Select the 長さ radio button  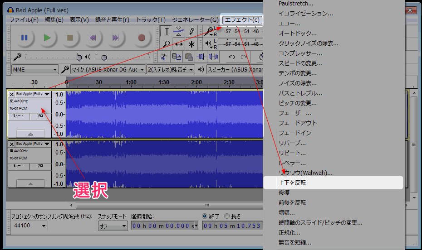click(x=227, y=216)
